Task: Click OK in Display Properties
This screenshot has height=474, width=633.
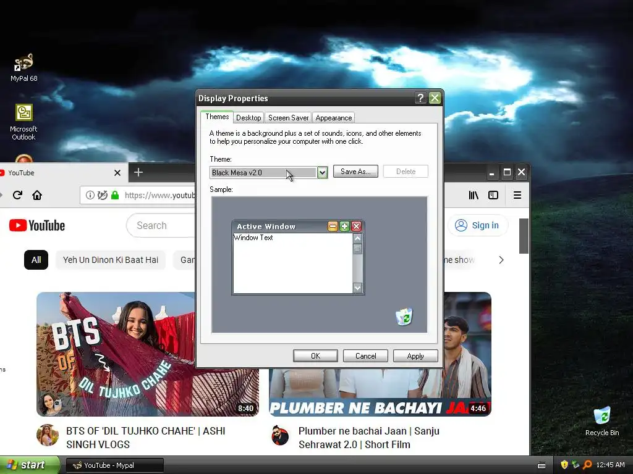Action: click(x=316, y=356)
